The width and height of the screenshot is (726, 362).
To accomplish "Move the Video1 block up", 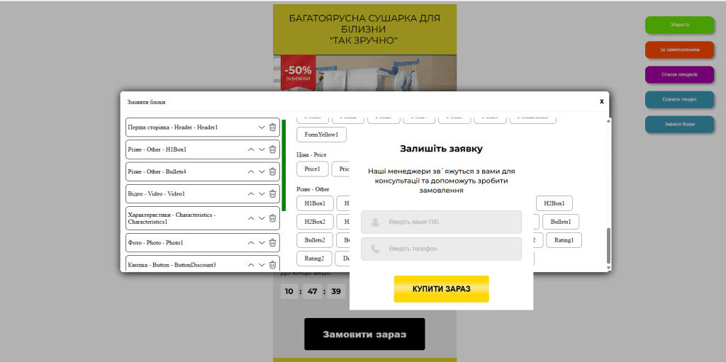I will point(251,194).
